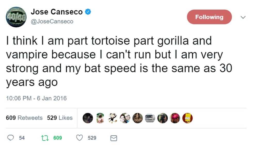Click the blue verified badge
This screenshot has height=149, width=253.
click(x=88, y=12)
